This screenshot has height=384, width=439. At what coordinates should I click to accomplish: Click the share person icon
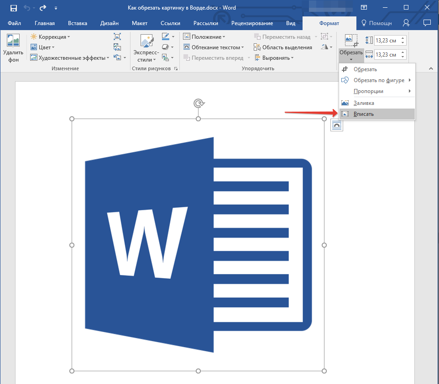pos(406,23)
